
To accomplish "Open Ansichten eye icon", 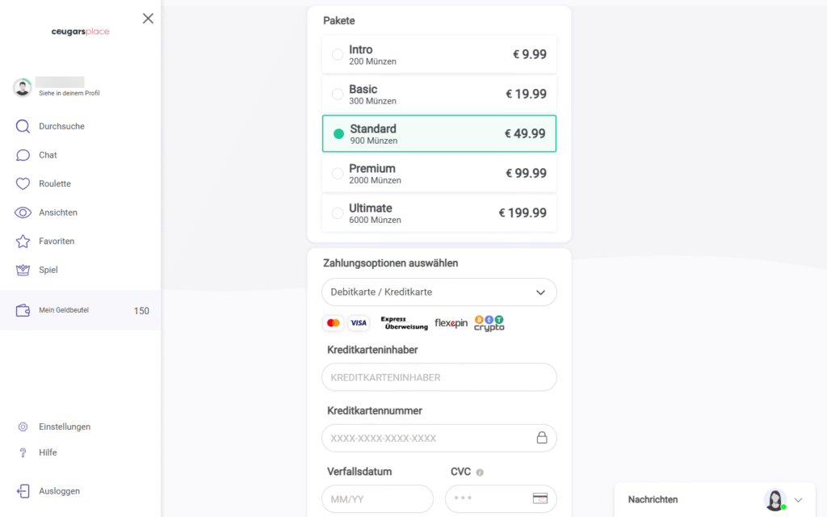I will pyautogui.click(x=23, y=212).
